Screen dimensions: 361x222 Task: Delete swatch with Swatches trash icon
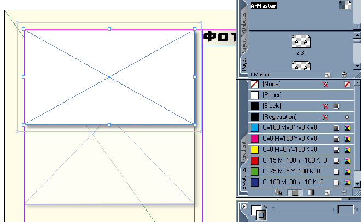pyautogui.click(x=344, y=193)
